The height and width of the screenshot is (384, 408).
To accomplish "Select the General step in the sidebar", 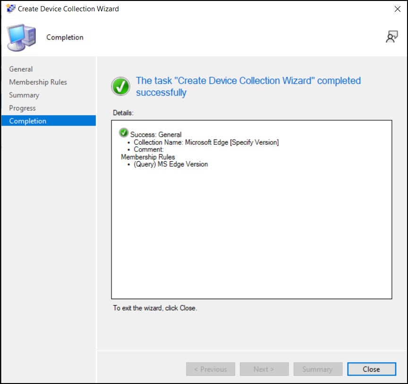I will click(x=21, y=69).
